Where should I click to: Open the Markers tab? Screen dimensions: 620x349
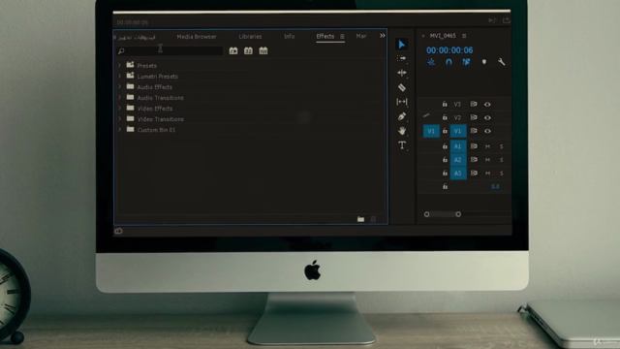pos(361,37)
